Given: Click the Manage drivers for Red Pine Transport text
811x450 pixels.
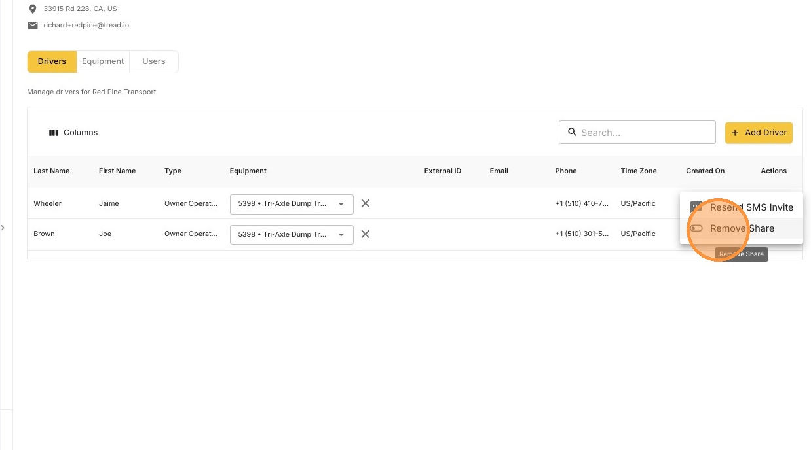Looking at the screenshot, I should (x=92, y=92).
